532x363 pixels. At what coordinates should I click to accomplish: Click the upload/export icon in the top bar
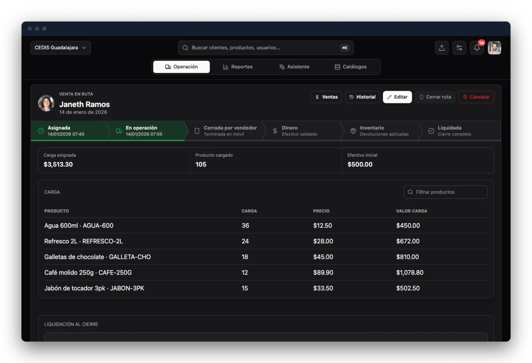pos(442,48)
